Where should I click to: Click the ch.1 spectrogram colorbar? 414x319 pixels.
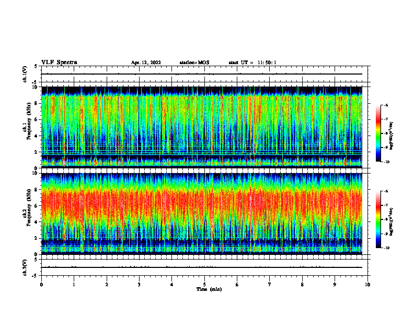[378, 133]
